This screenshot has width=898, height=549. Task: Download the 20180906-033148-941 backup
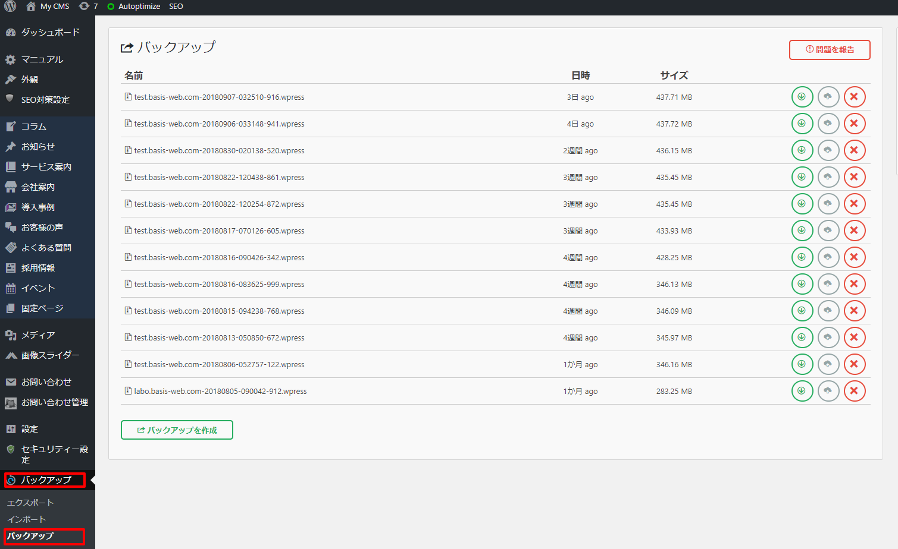tap(802, 124)
